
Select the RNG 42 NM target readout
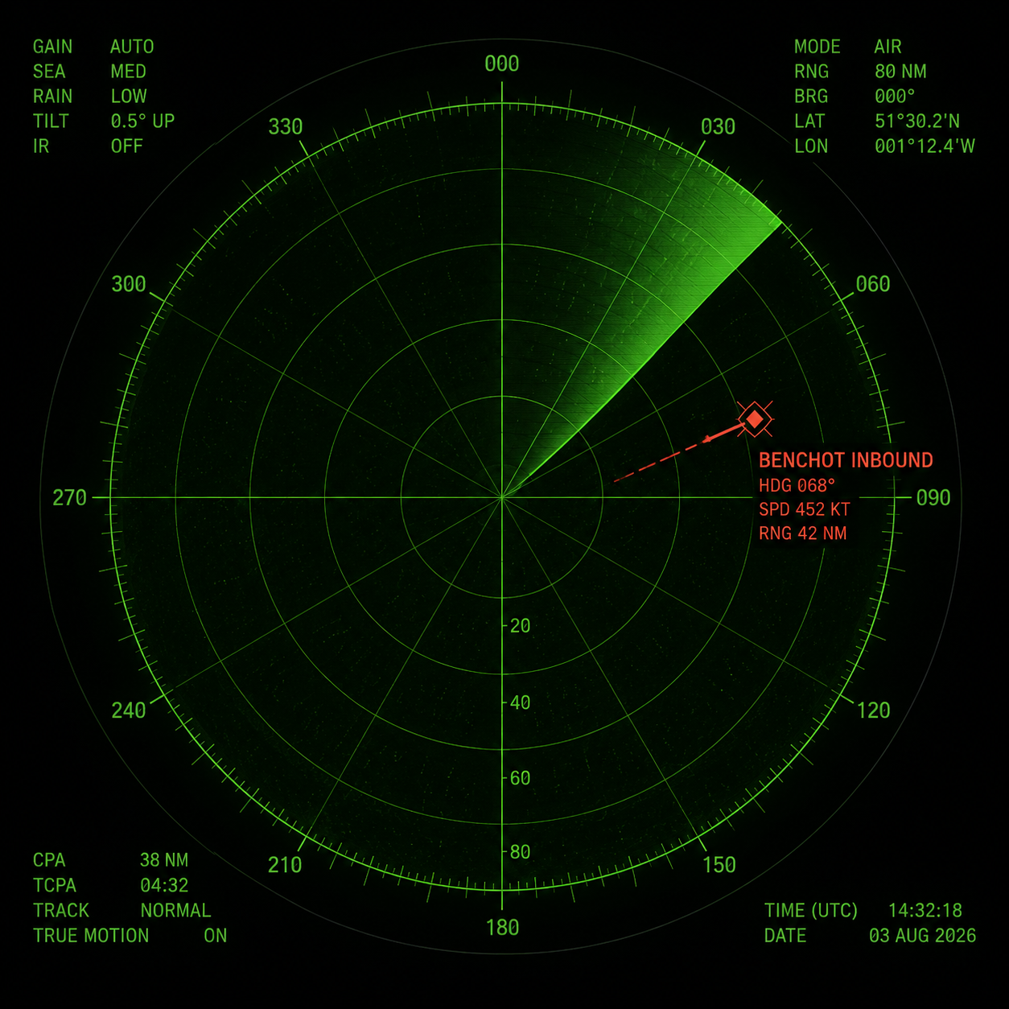802,533
